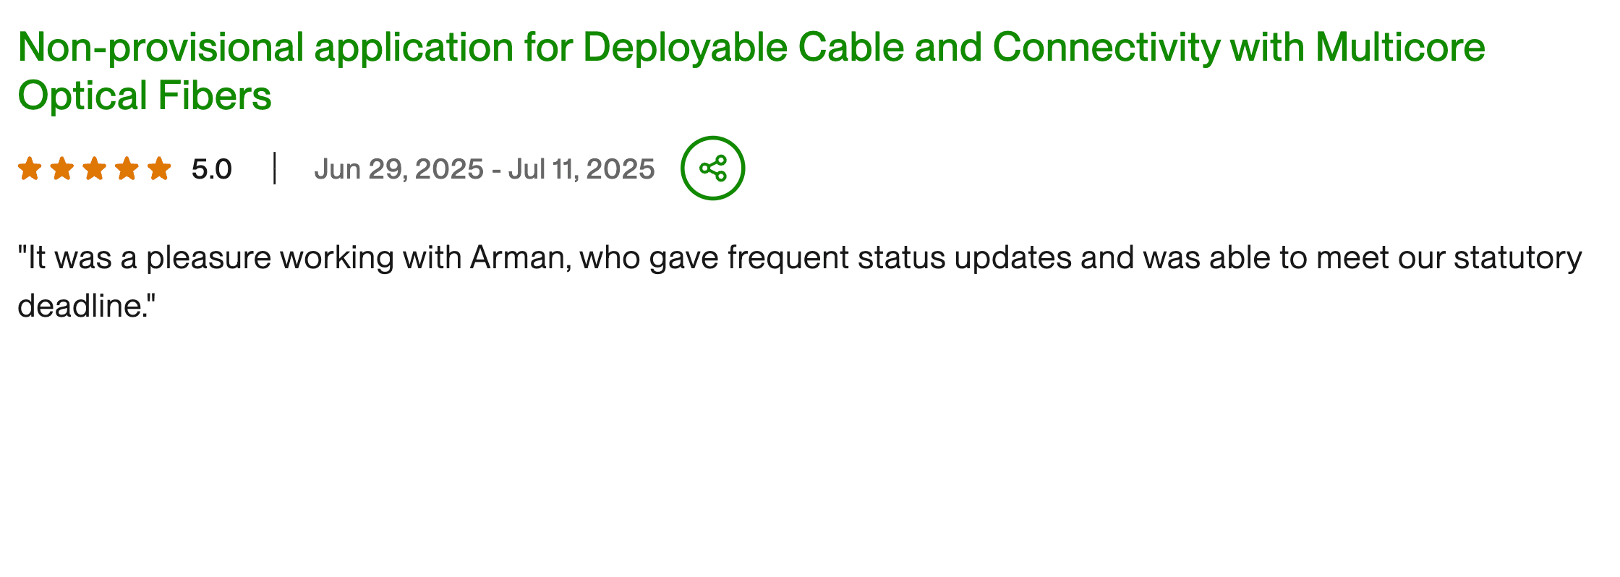
Task: Click the word "Multicore" in the title
Action: click(1400, 48)
